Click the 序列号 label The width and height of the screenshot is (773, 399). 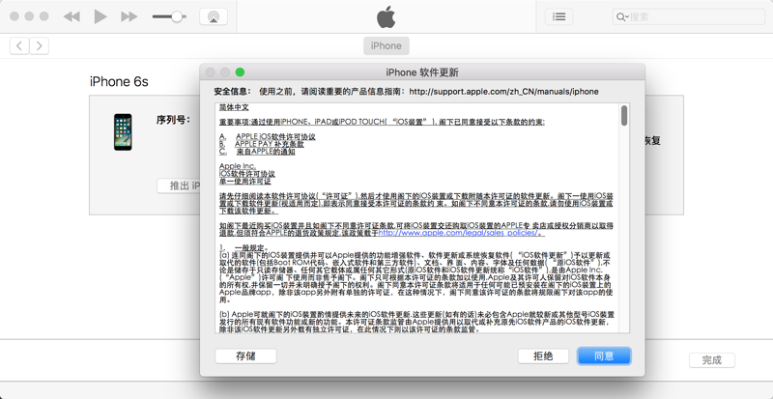coord(173,120)
